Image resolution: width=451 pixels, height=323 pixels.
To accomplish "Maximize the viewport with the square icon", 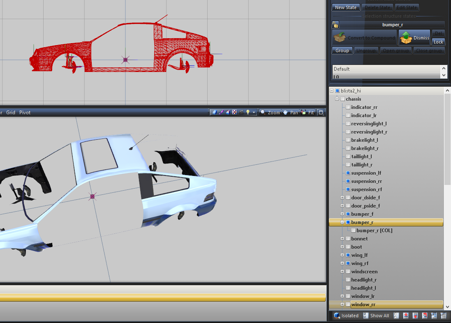I will (x=321, y=113).
